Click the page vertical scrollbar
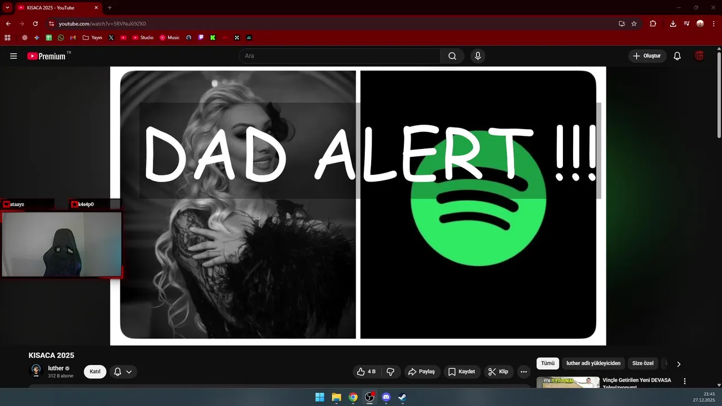Image resolution: width=722 pixels, height=406 pixels. click(x=719, y=96)
